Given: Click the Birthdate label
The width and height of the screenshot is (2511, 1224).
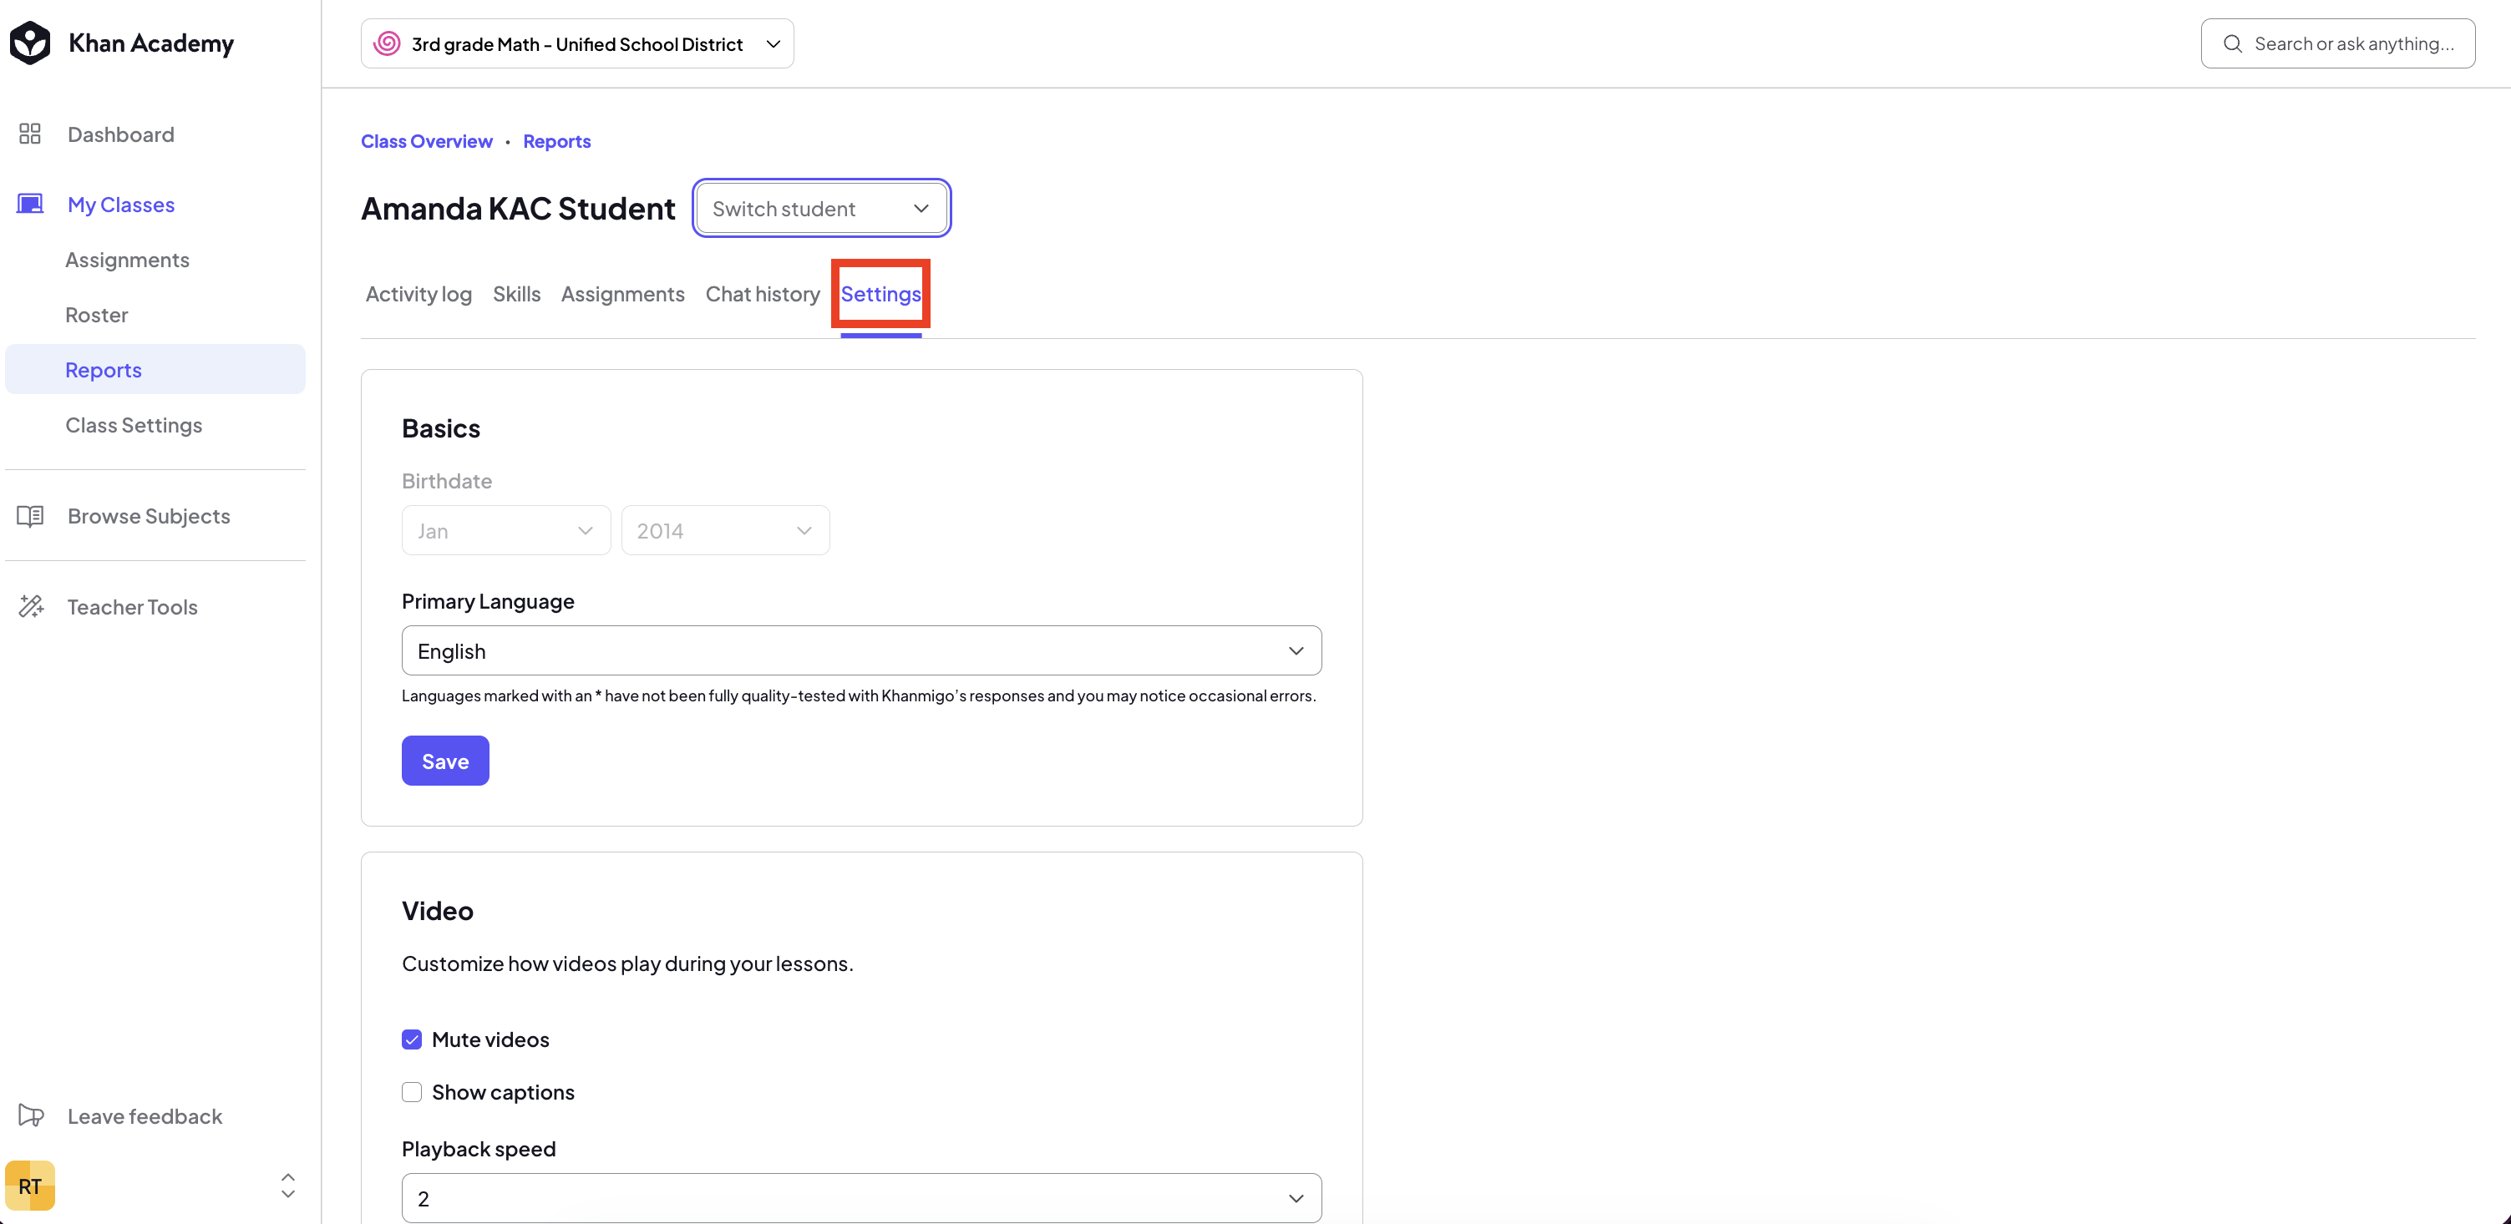Looking at the screenshot, I should 448,482.
